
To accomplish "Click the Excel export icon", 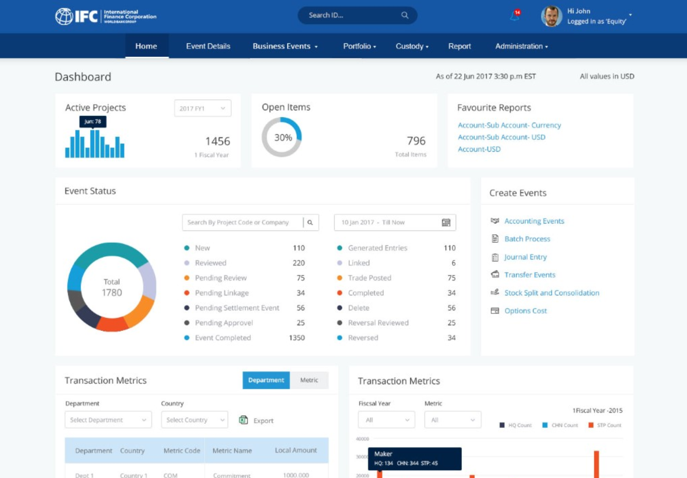I will 243,420.
